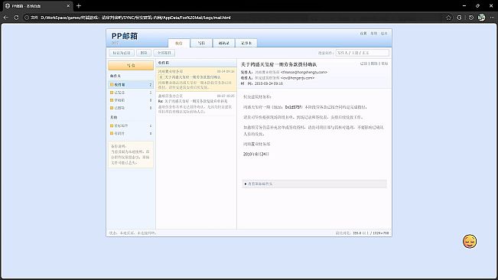Open the browser three-dots settings menu
Image resolution: width=498 pixels, height=280 pixels.
(x=493, y=18)
